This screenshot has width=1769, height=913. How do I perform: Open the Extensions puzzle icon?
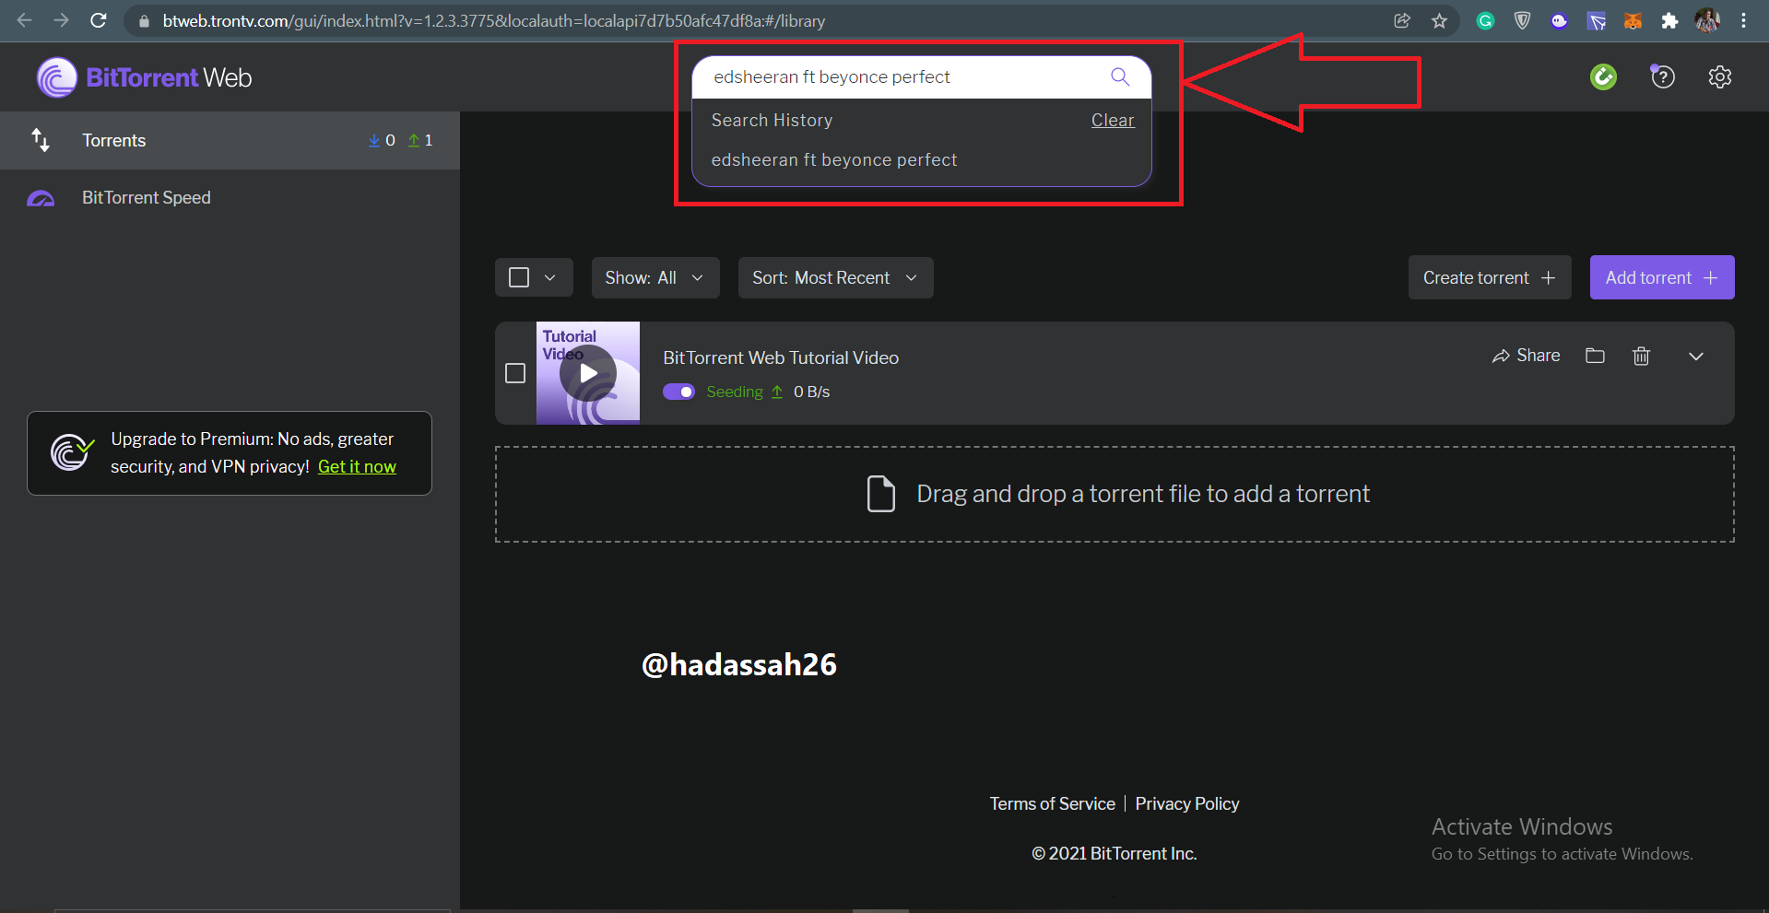click(1669, 20)
